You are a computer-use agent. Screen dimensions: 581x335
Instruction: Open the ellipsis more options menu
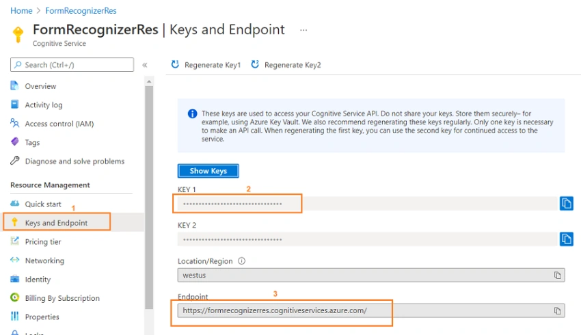pos(303,30)
